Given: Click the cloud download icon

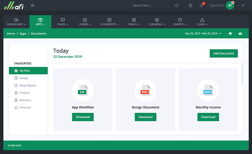Looking at the screenshot, I should (x=240, y=34).
